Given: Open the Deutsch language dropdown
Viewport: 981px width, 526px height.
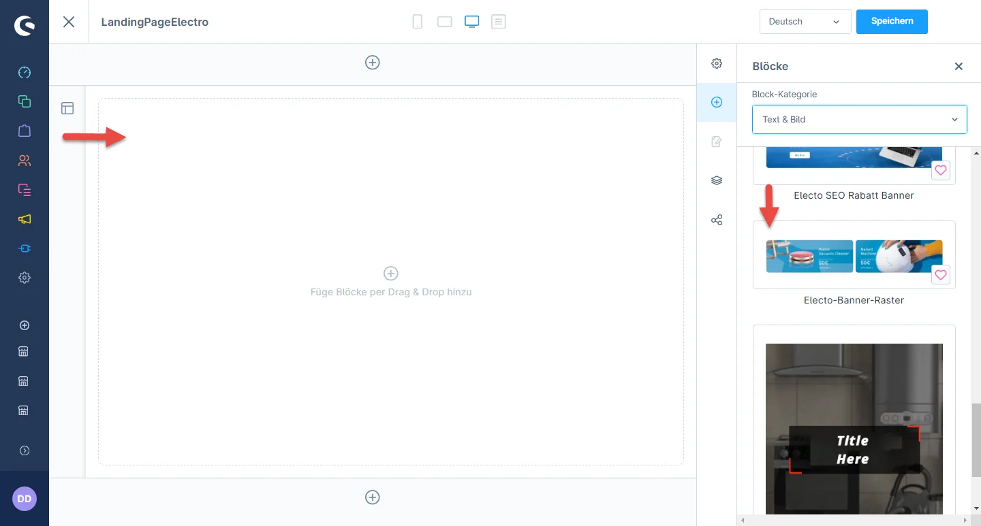Looking at the screenshot, I should (805, 22).
